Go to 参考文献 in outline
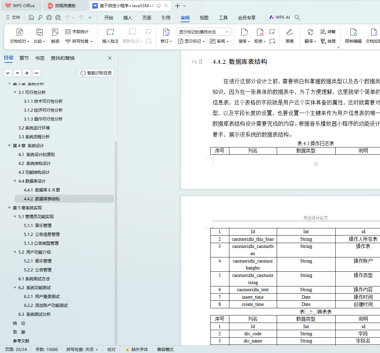 click(21, 341)
